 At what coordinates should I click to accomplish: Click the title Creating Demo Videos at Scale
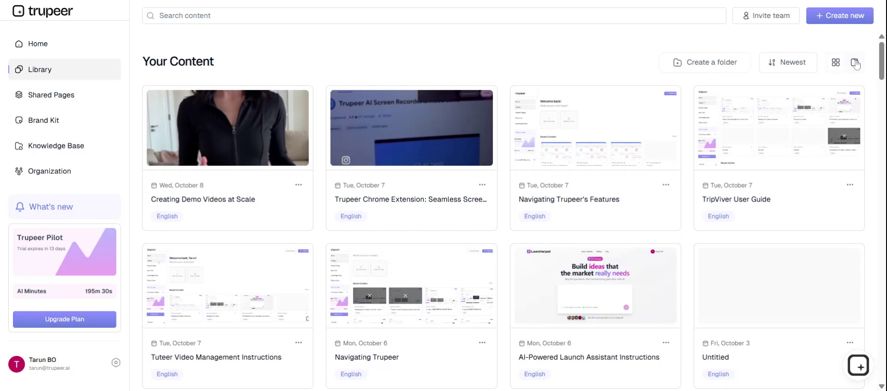point(203,199)
